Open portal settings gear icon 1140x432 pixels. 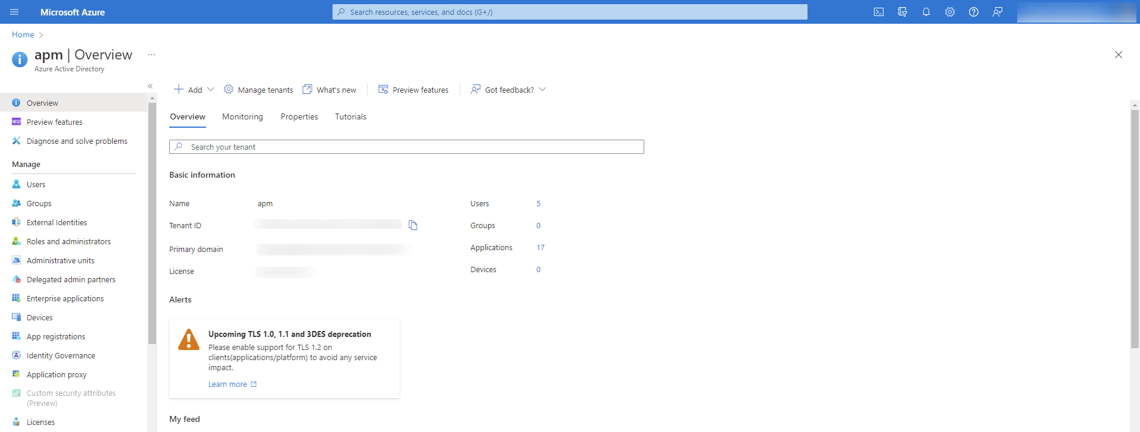[x=950, y=12]
